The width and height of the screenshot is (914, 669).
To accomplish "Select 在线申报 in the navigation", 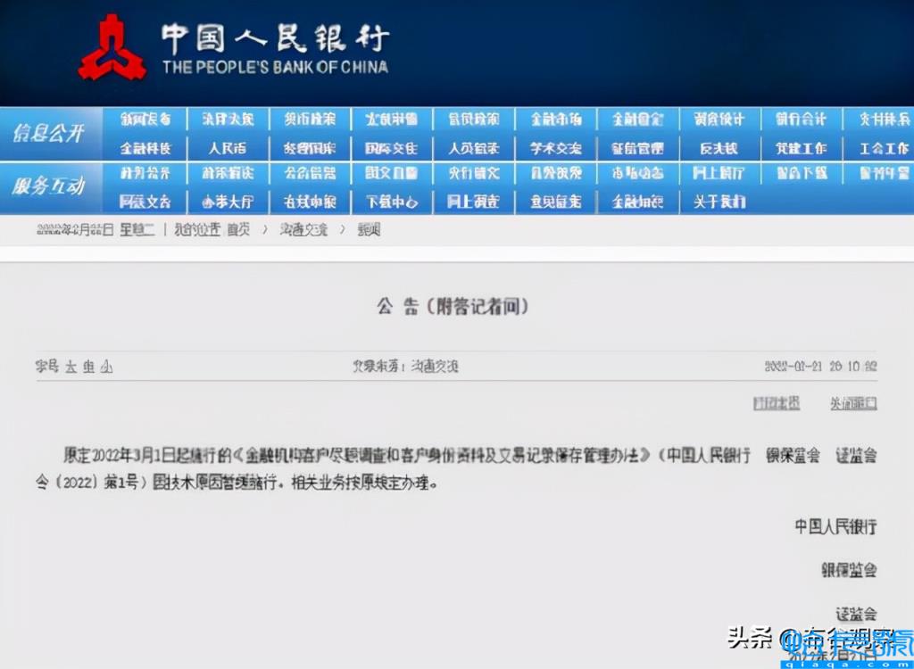I will pyautogui.click(x=310, y=202).
